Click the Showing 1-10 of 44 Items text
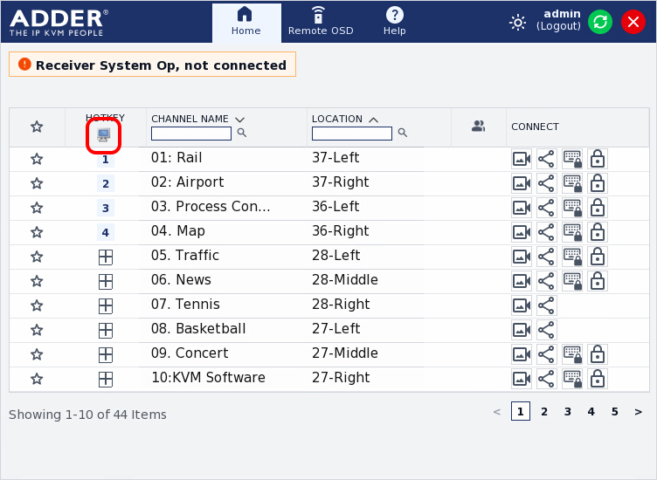This screenshot has height=480, width=657. click(x=87, y=415)
